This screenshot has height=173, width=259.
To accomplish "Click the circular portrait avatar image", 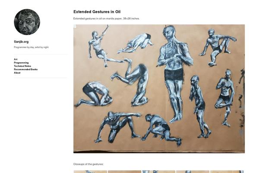I will (x=27, y=22).
